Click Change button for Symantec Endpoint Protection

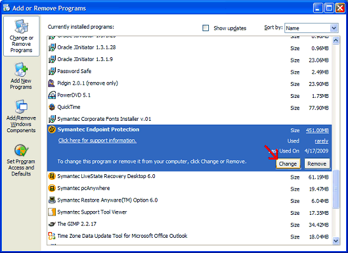(x=288, y=164)
